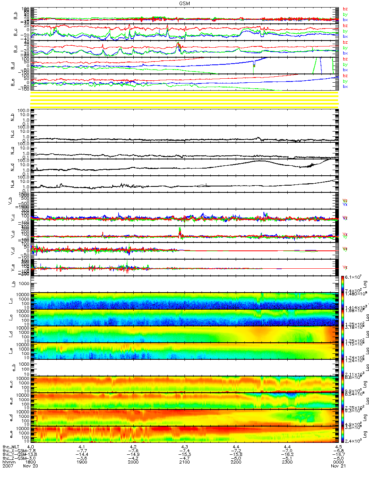Click the N_a density panel label
This screenshot has height=477, width=369.
coord(13,151)
